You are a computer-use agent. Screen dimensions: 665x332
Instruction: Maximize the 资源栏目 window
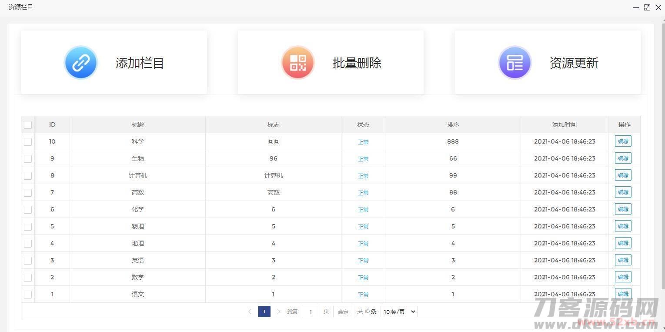tap(647, 7)
